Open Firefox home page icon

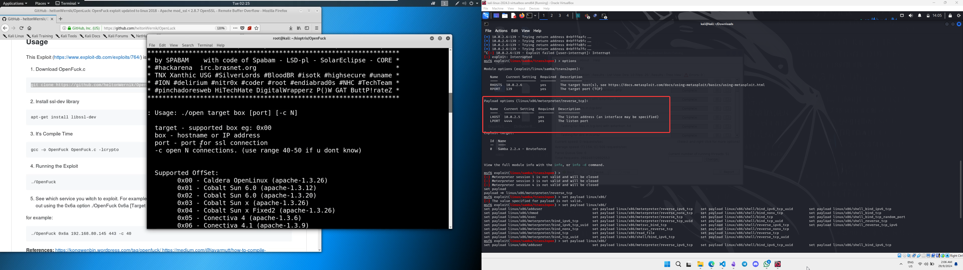pyautogui.click(x=30, y=28)
